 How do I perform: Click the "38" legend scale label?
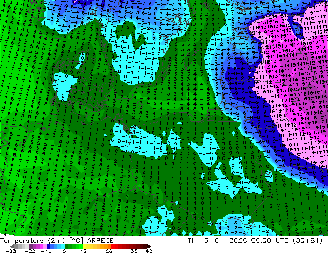click(x=135, y=251)
